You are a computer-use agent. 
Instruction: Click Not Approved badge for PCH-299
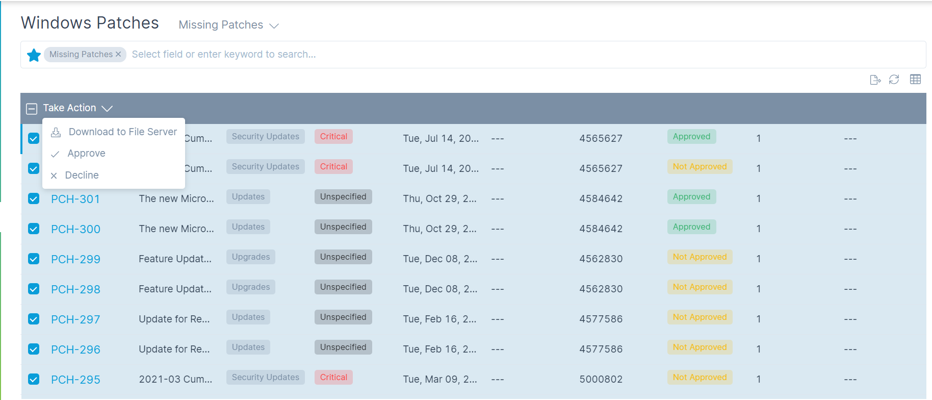point(700,257)
